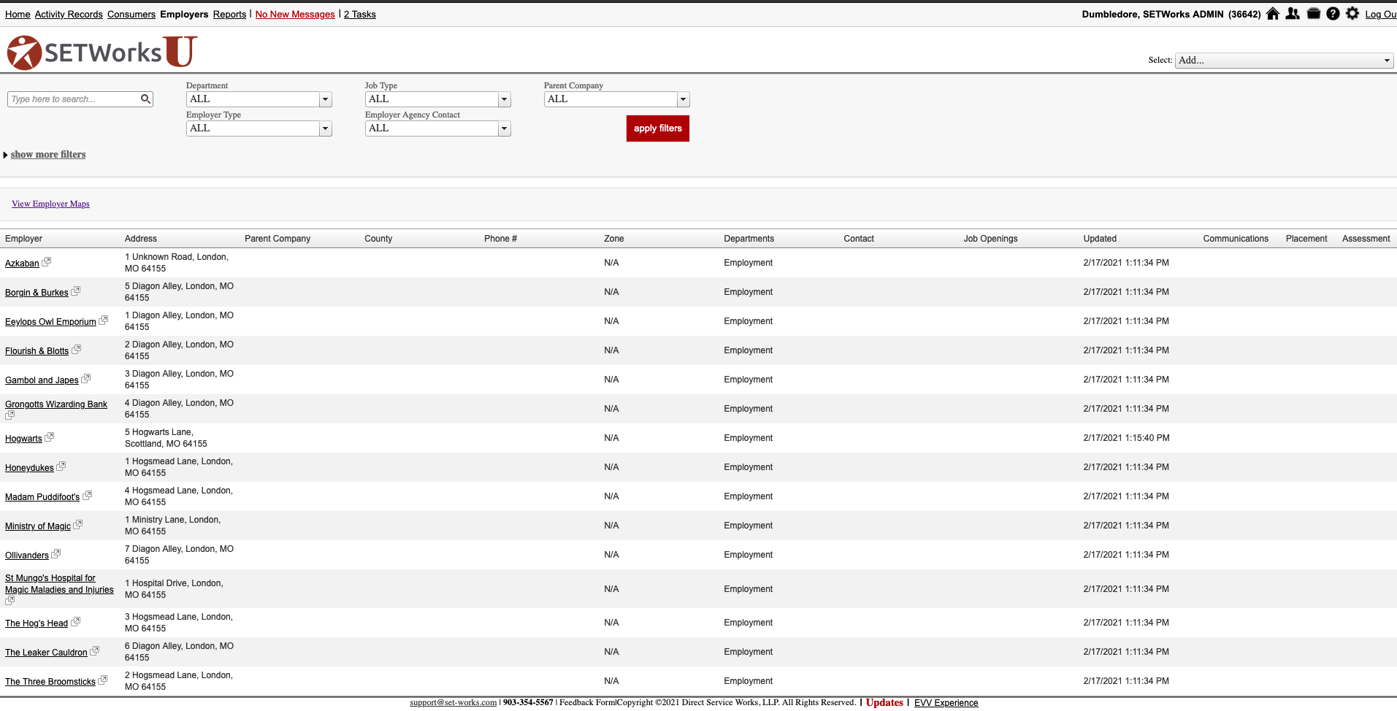The image size is (1397, 711).
Task: Open the Honeydukes employer link
Action: tap(29, 468)
